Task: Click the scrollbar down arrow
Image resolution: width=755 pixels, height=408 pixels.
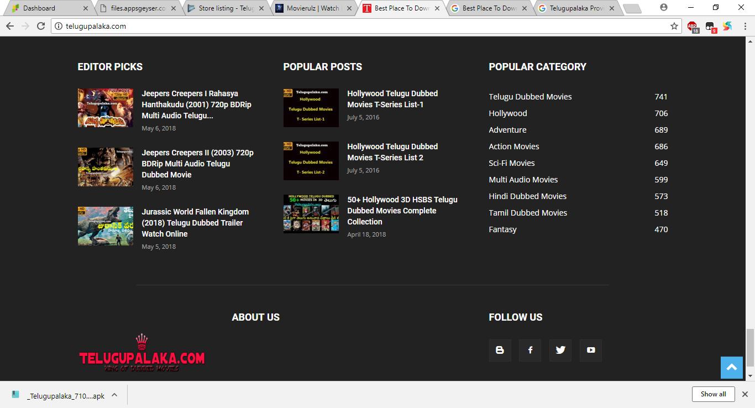Action: coord(750,376)
